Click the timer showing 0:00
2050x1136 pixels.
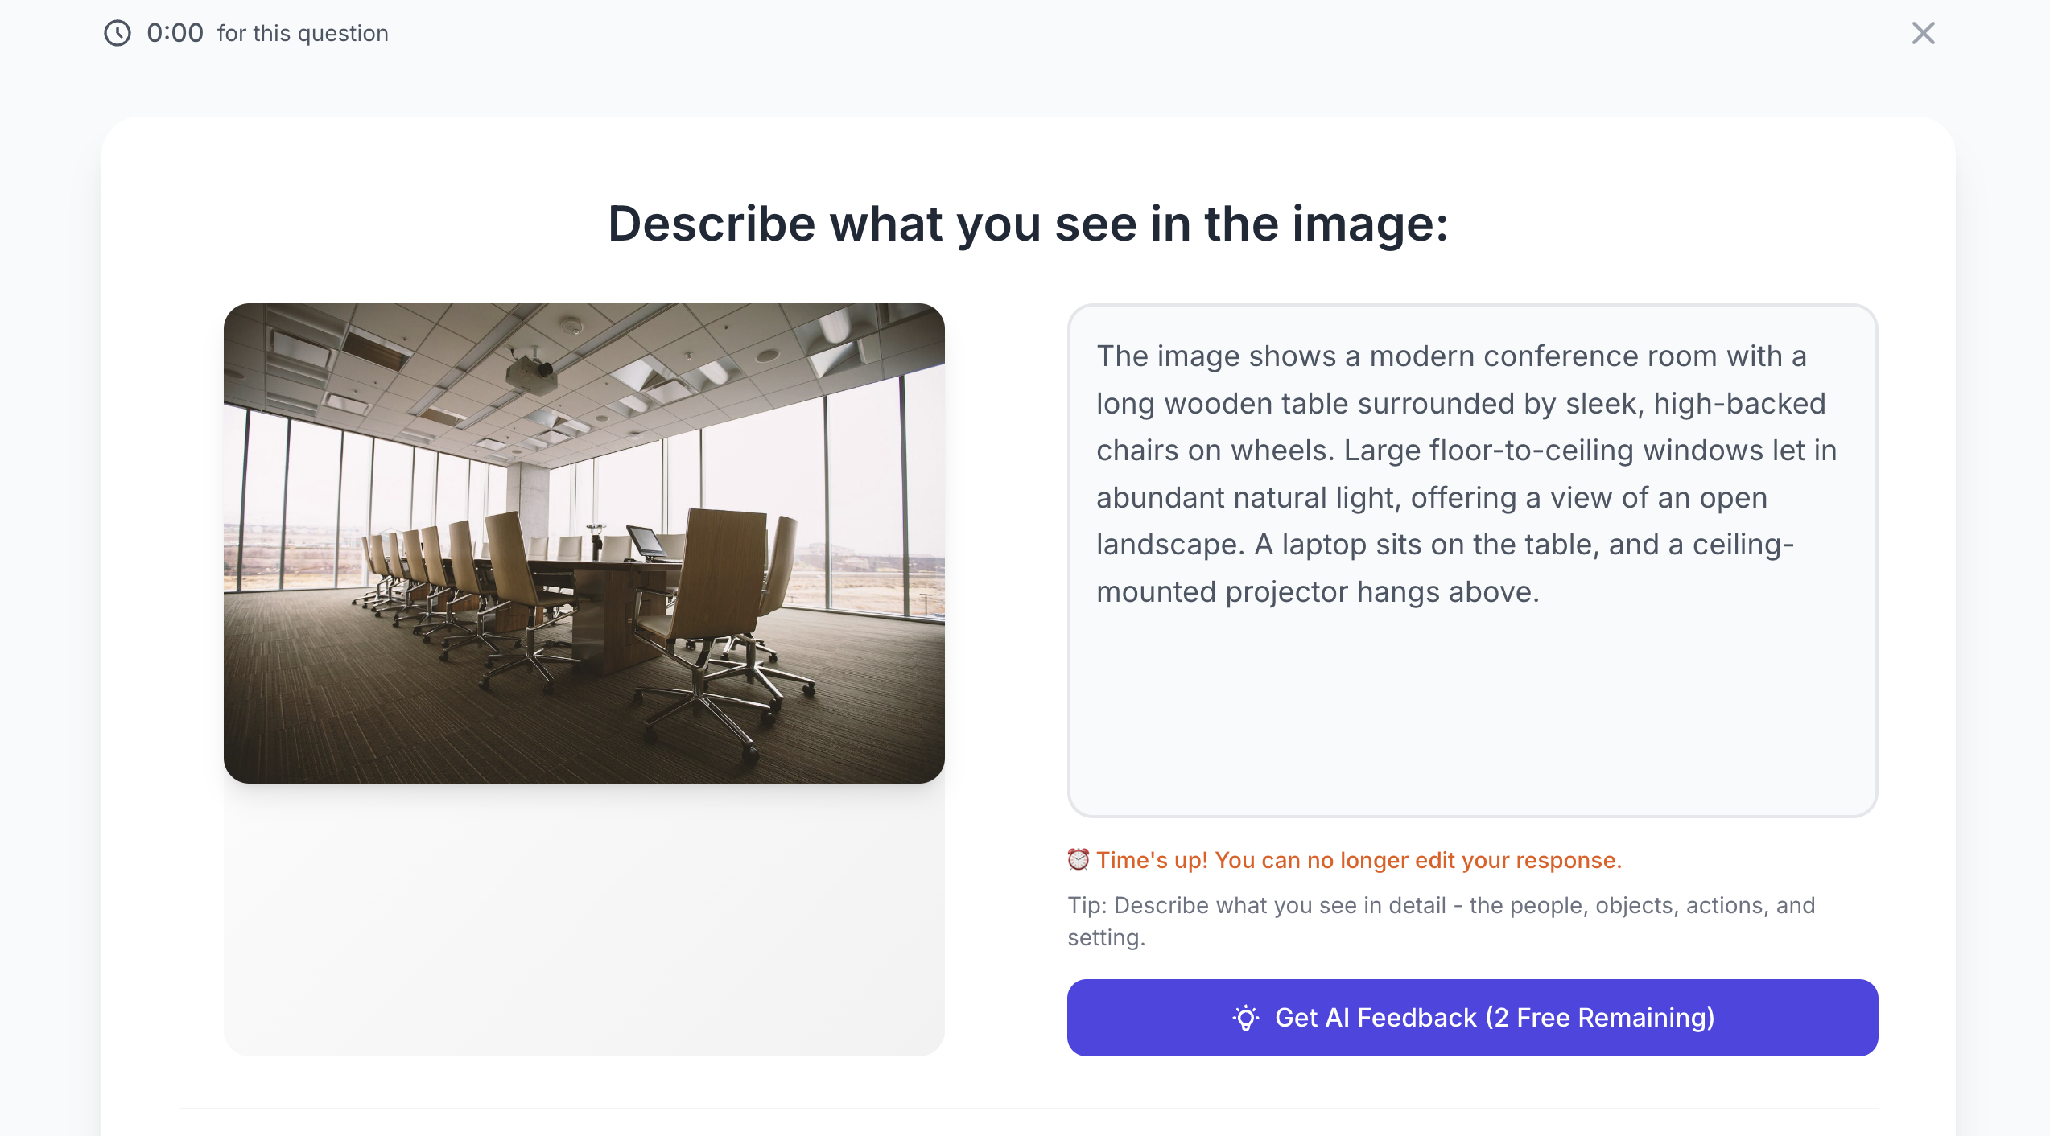coord(175,33)
